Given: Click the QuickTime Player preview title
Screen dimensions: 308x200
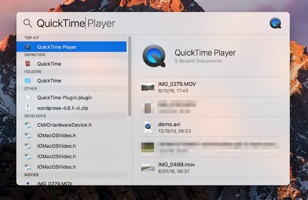Looking at the screenshot, I should 205,53.
